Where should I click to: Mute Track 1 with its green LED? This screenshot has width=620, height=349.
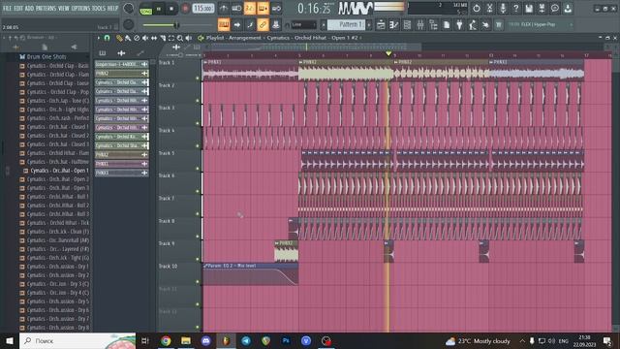(198, 78)
